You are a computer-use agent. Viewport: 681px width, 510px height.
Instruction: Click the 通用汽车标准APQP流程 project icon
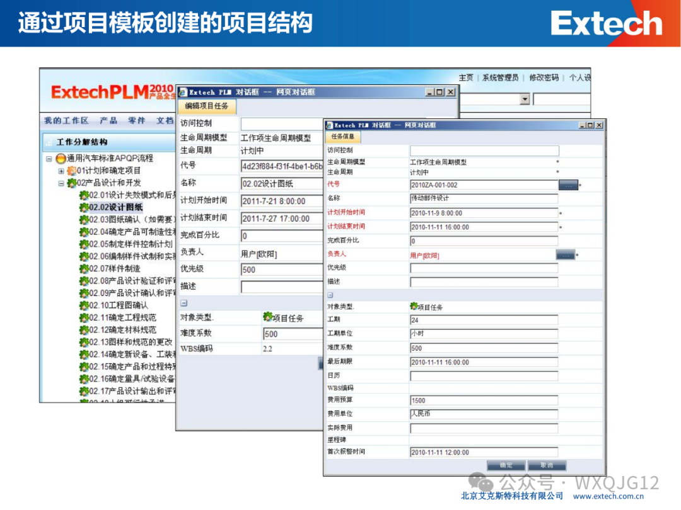61,159
